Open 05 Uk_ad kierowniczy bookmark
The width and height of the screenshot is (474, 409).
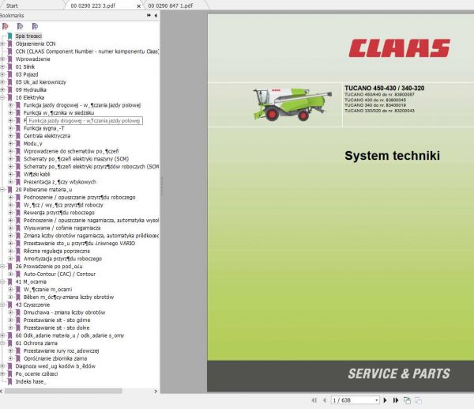(x=41, y=82)
